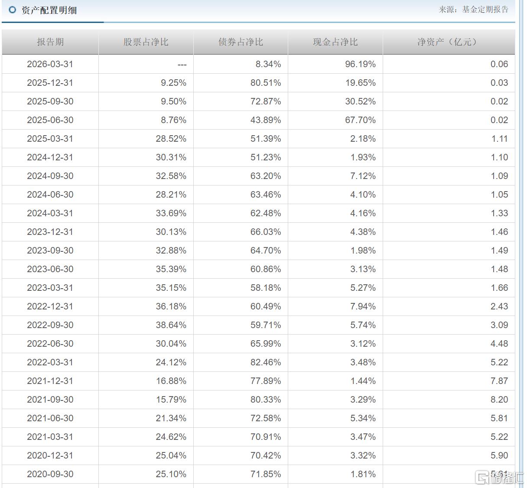Click the 报告期 column header
Image resolution: width=527 pixels, height=488 pixels.
[50, 42]
